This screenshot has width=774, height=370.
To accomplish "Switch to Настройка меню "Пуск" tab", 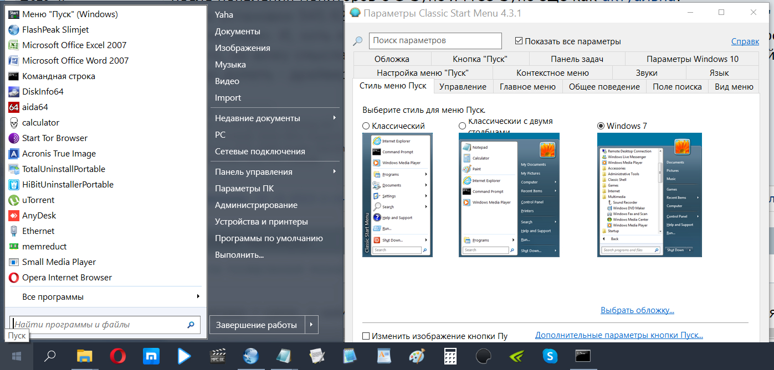I will coord(423,73).
